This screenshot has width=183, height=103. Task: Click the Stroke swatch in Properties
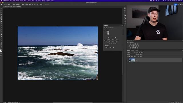108,34
